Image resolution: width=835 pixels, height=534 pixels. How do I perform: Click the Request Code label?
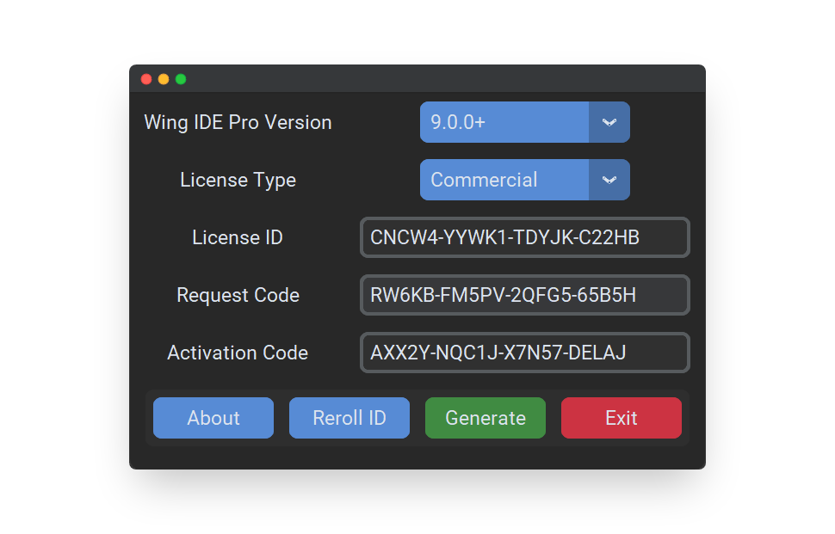tap(238, 295)
